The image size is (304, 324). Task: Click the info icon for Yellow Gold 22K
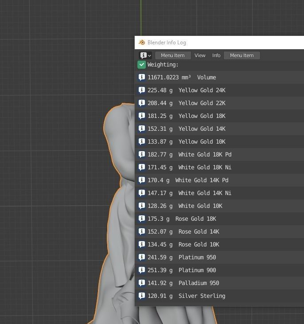pyautogui.click(x=141, y=103)
